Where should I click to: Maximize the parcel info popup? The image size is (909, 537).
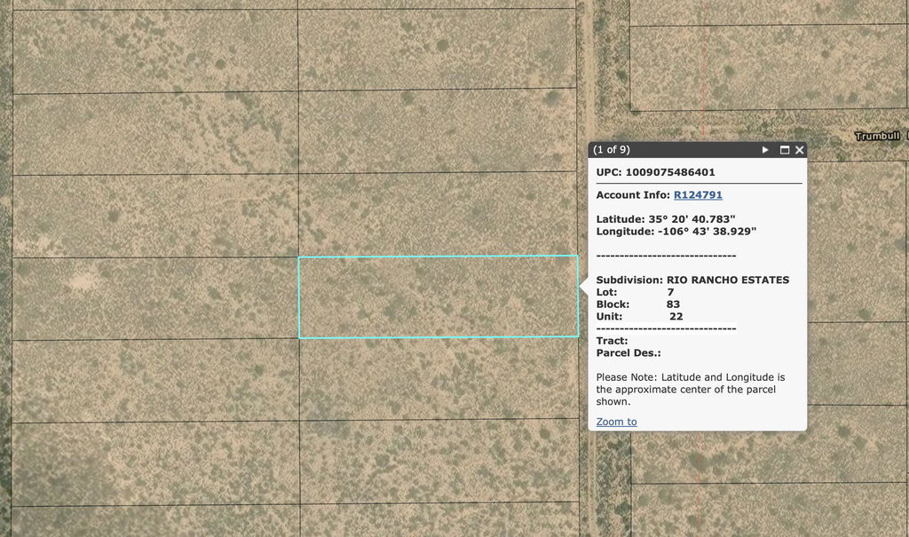click(x=785, y=150)
